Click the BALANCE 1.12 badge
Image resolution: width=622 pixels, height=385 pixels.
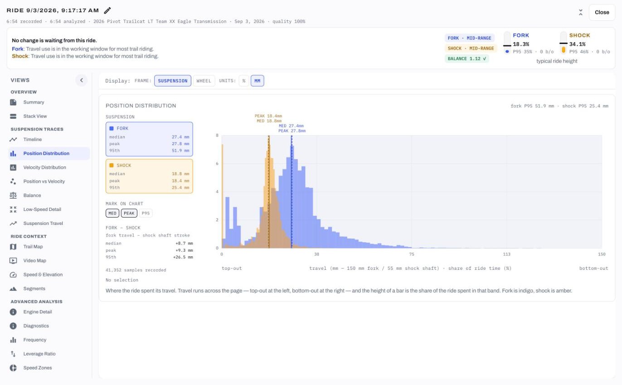[466, 58]
